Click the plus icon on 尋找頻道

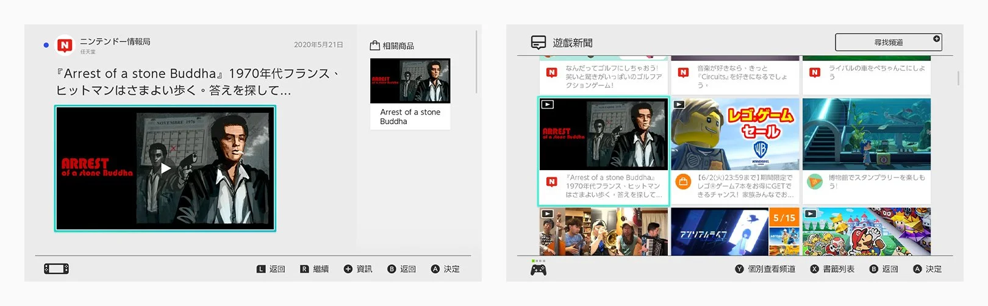936,38
